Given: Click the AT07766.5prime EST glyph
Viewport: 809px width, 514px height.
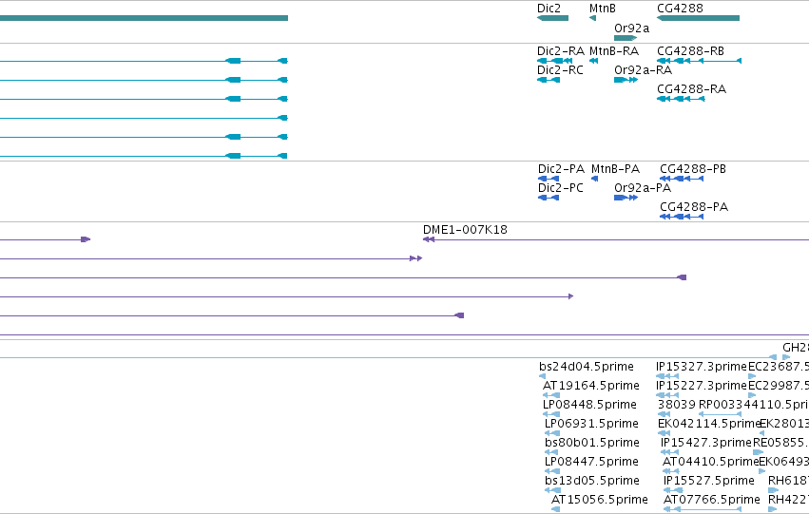Looking at the screenshot, I should pos(703,509).
